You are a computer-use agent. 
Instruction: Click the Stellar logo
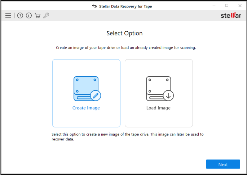pos(231,15)
